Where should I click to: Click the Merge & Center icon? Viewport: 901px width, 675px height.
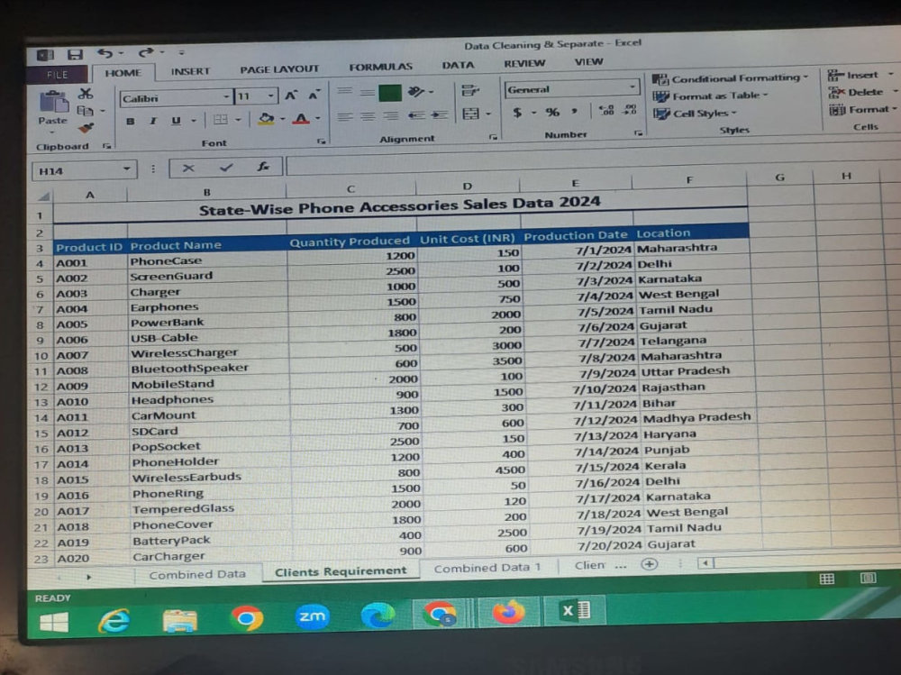click(x=470, y=114)
